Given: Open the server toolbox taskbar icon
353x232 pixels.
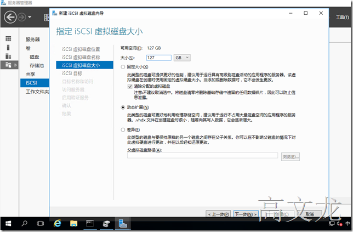Looking at the screenshot, I should [x=106, y=223].
